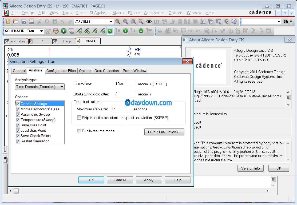Image resolution: width=297 pixels, height=205 pixels.
Task: Open the SCHEMATIC1-Tran profile dropdown
Action: point(41,31)
